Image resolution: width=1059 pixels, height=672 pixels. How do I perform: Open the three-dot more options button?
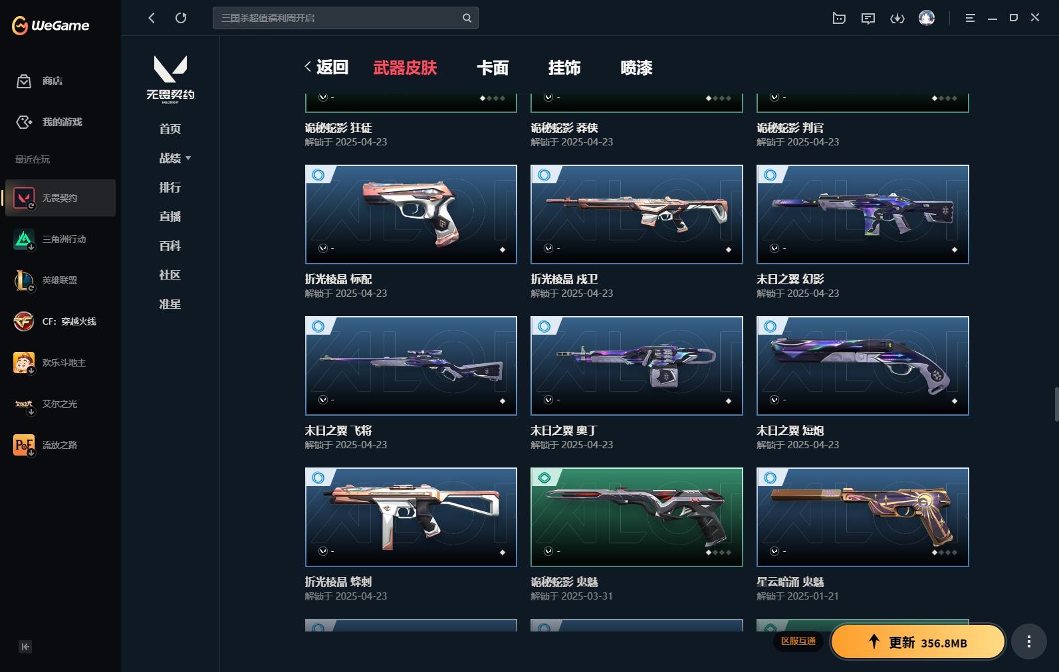click(1028, 641)
